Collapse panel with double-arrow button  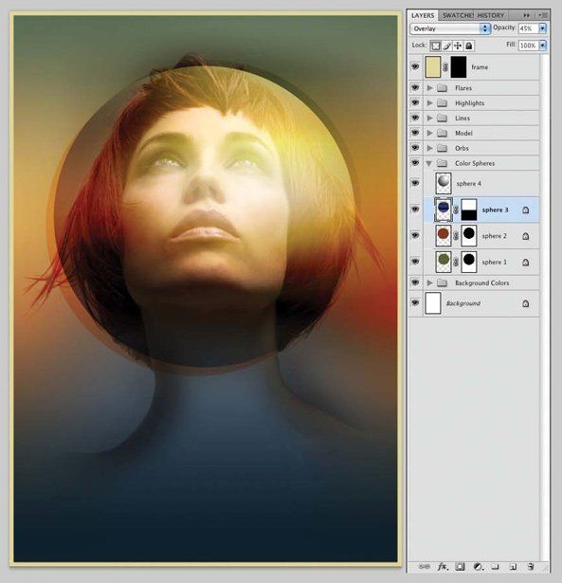click(526, 15)
